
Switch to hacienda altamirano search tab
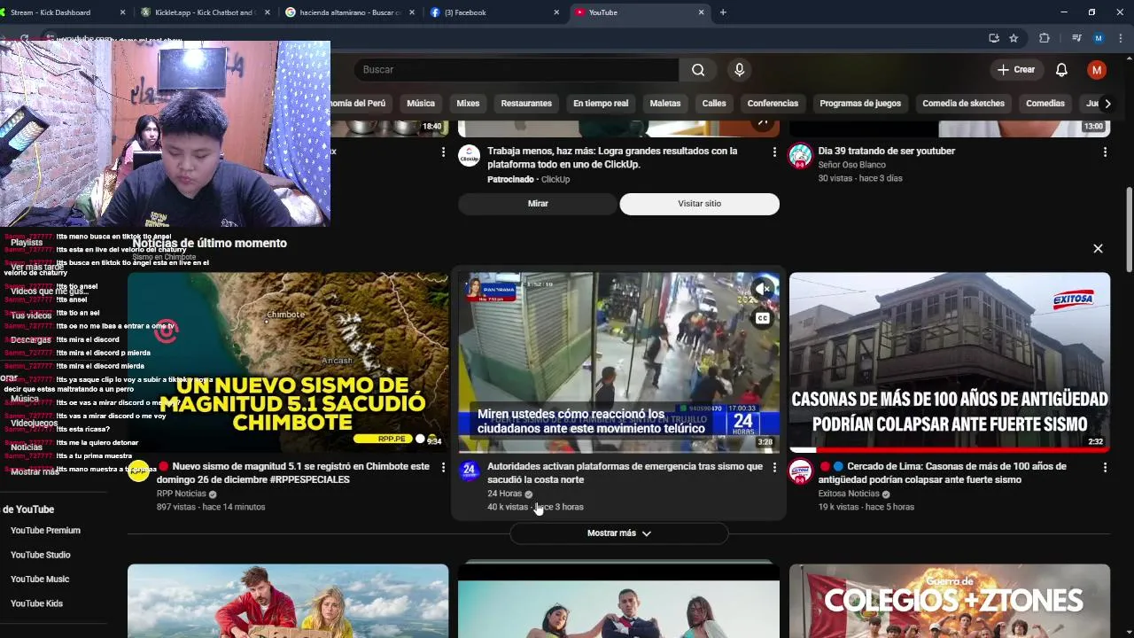click(x=350, y=12)
